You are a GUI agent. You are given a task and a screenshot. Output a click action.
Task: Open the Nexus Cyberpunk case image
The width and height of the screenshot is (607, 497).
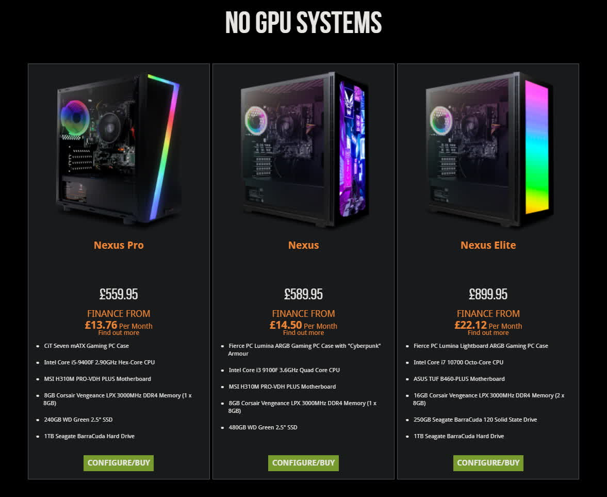[x=303, y=149]
